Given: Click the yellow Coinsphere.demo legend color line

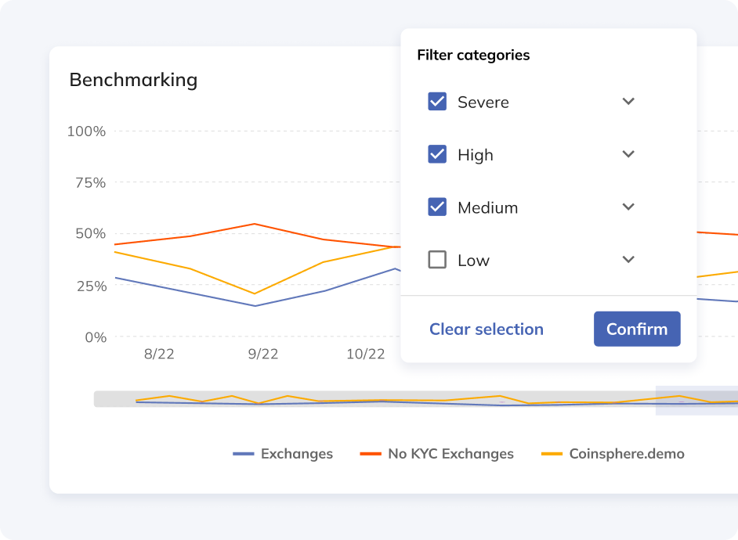Looking at the screenshot, I should 552,454.
